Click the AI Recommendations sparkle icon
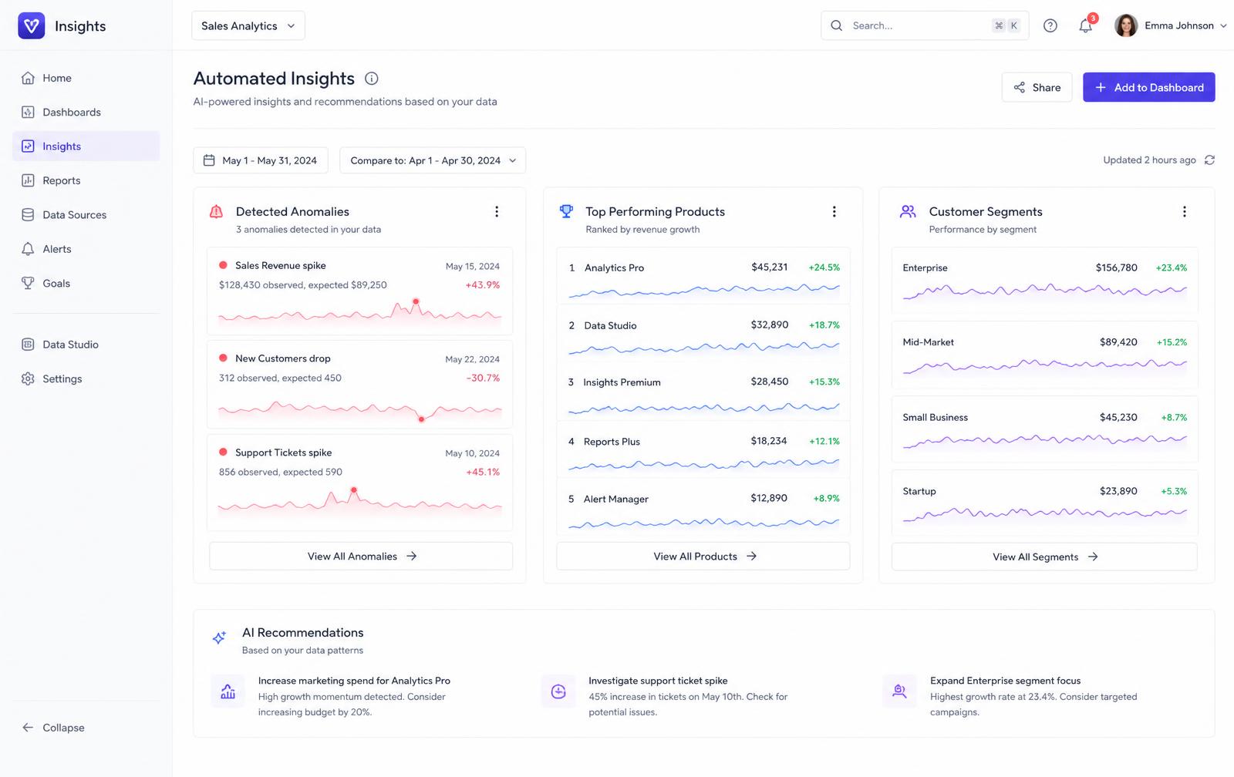The image size is (1234, 777). pyautogui.click(x=219, y=637)
